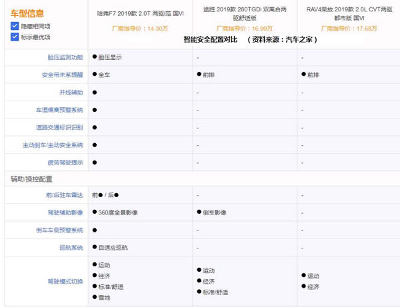Open the 安全带未系提醒 row label
Image resolution: width=400 pixels, height=307 pixels.
63,75
